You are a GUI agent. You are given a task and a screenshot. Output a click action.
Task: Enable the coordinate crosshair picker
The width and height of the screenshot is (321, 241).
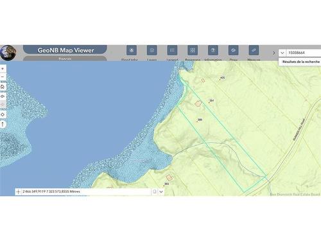click(19, 192)
